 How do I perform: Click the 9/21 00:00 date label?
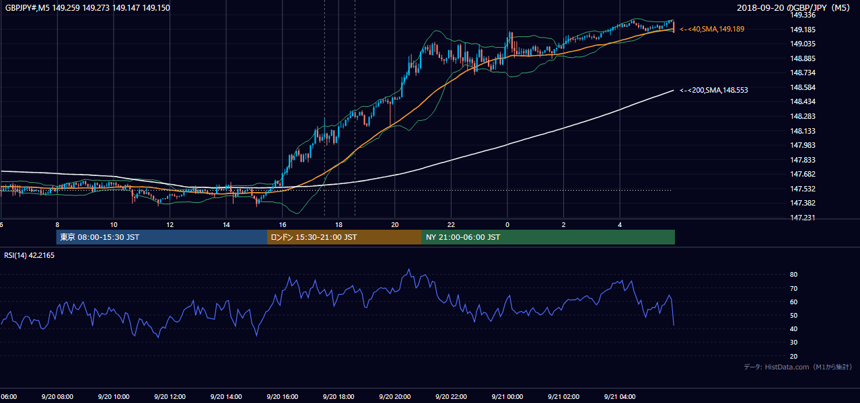tap(507, 397)
